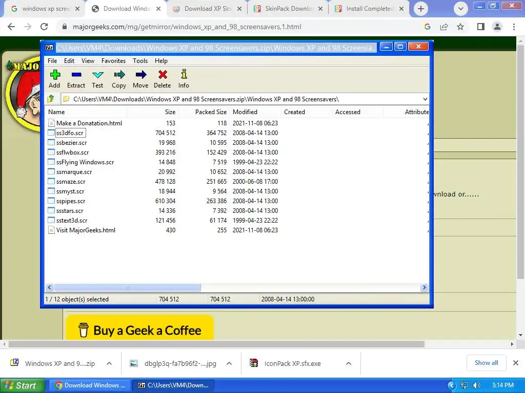This screenshot has width=525, height=393.
Task: Open the View menu
Action: tap(88, 61)
